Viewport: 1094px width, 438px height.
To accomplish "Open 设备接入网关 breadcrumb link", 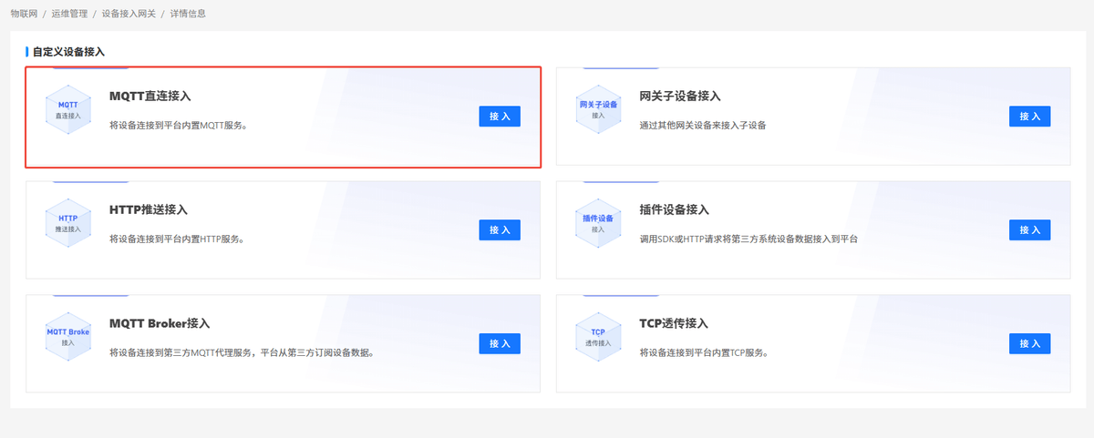I will 129,14.
